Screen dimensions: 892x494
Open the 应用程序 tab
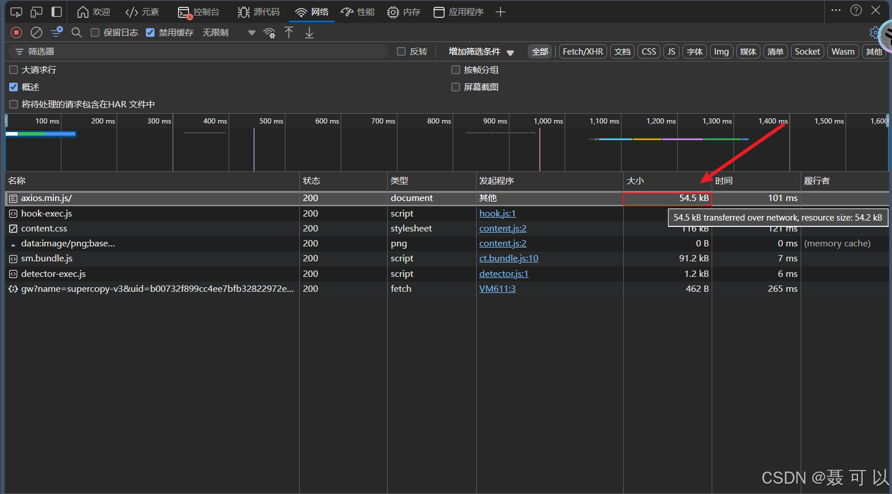click(x=458, y=12)
